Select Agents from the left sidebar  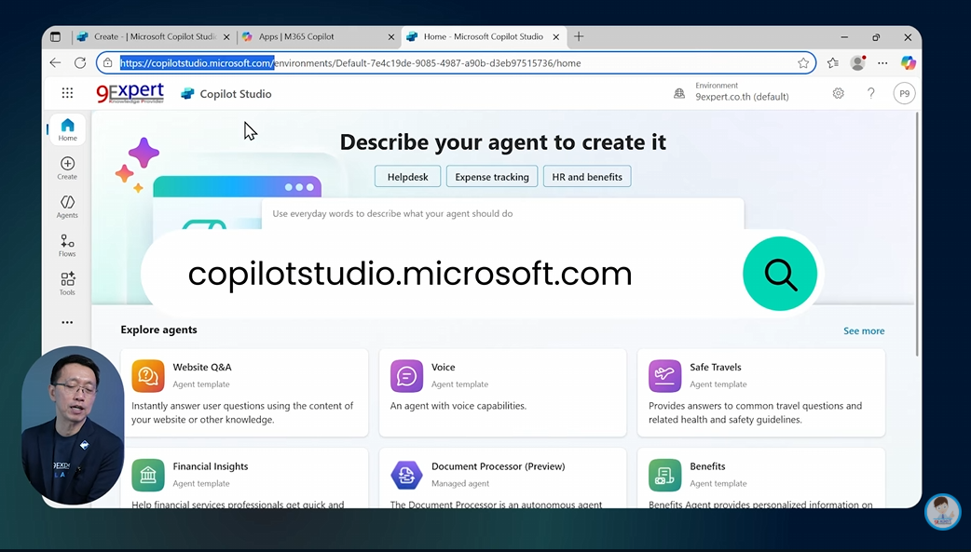(x=66, y=206)
